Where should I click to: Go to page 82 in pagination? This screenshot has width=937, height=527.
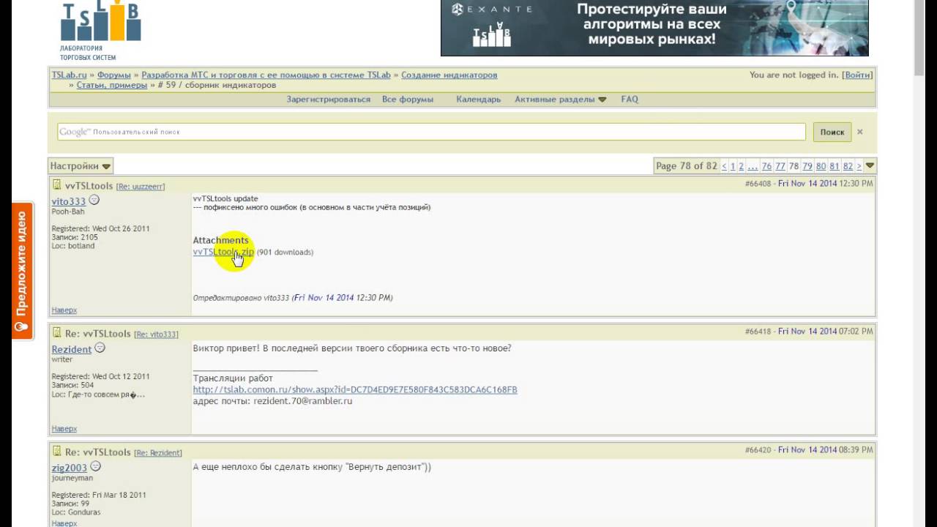pyautogui.click(x=848, y=166)
